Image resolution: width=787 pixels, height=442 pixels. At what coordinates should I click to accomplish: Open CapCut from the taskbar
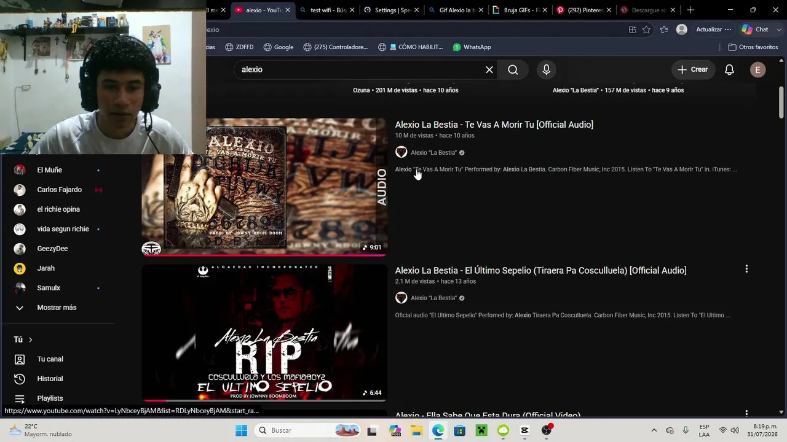point(524,430)
